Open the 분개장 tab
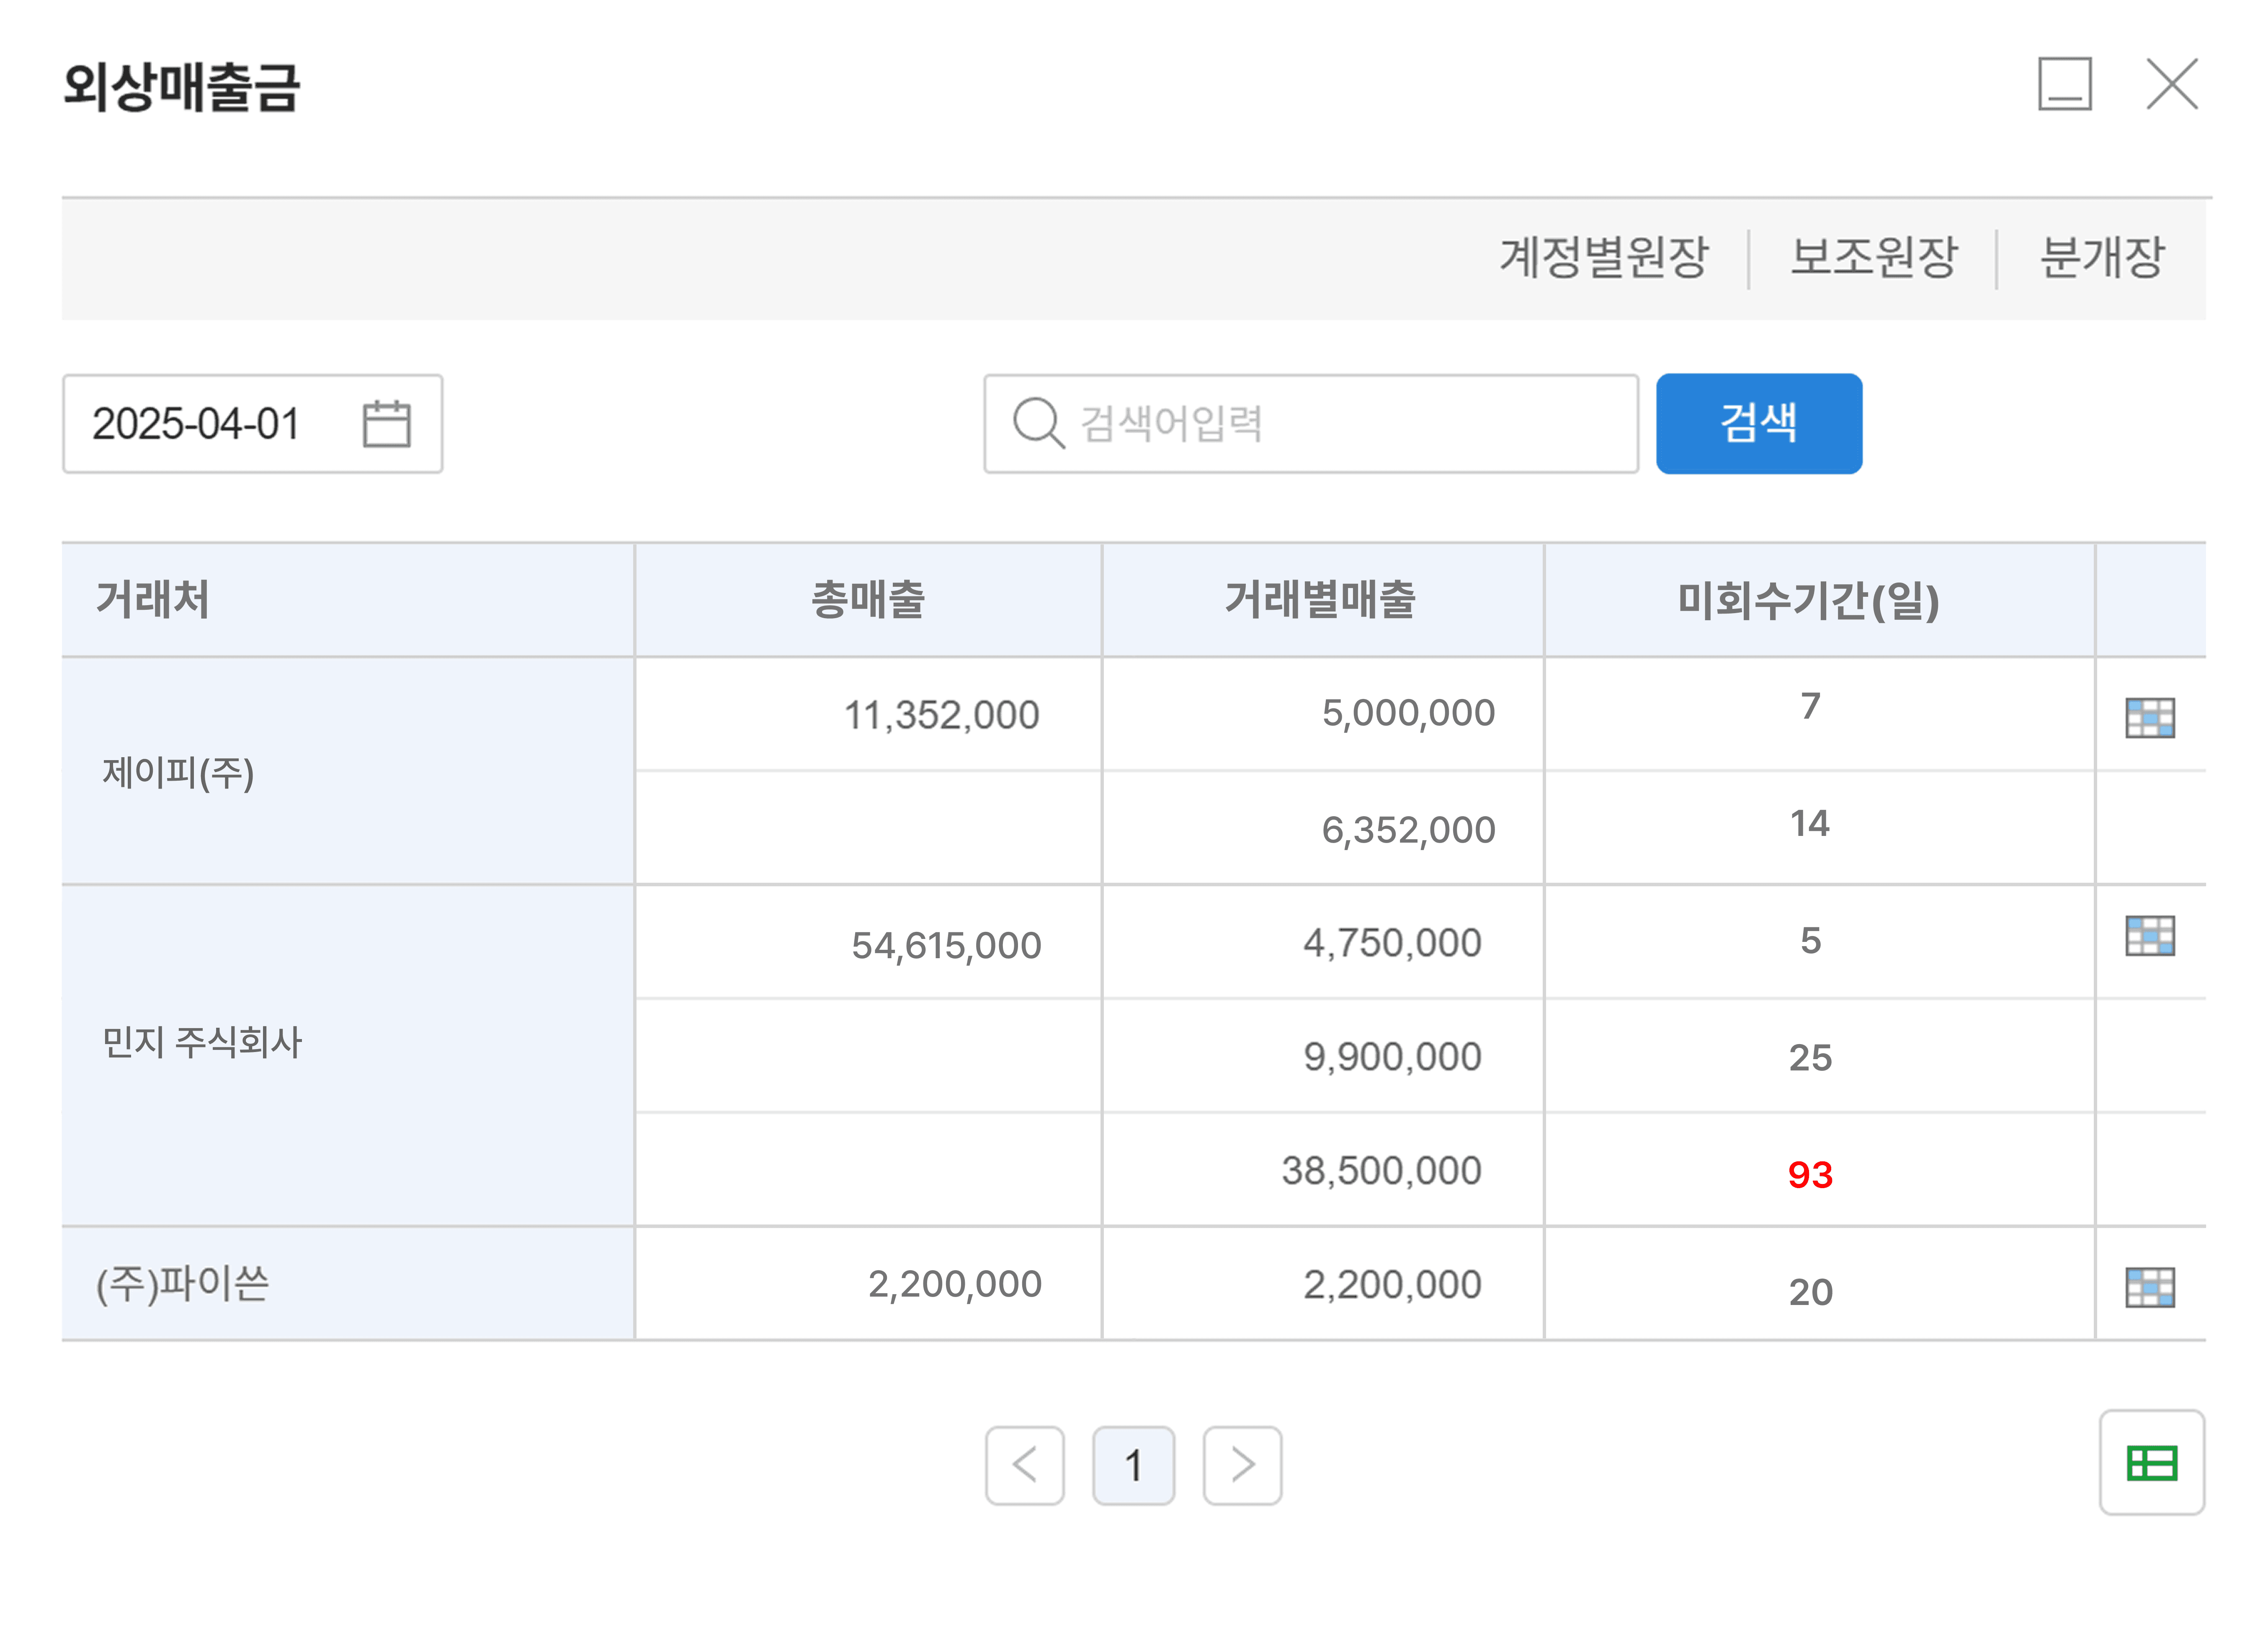Image resolution: width=2268 pixels, height=1635 pixels. [x=2101, y=258]
